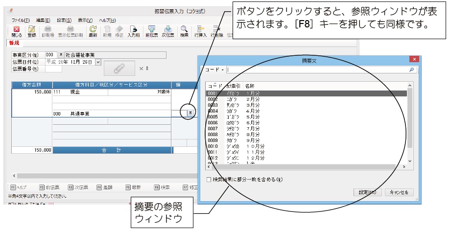Go to next slip with 次伝票 icon
This screenshot has height=232, width=451.
click(168, 31)
